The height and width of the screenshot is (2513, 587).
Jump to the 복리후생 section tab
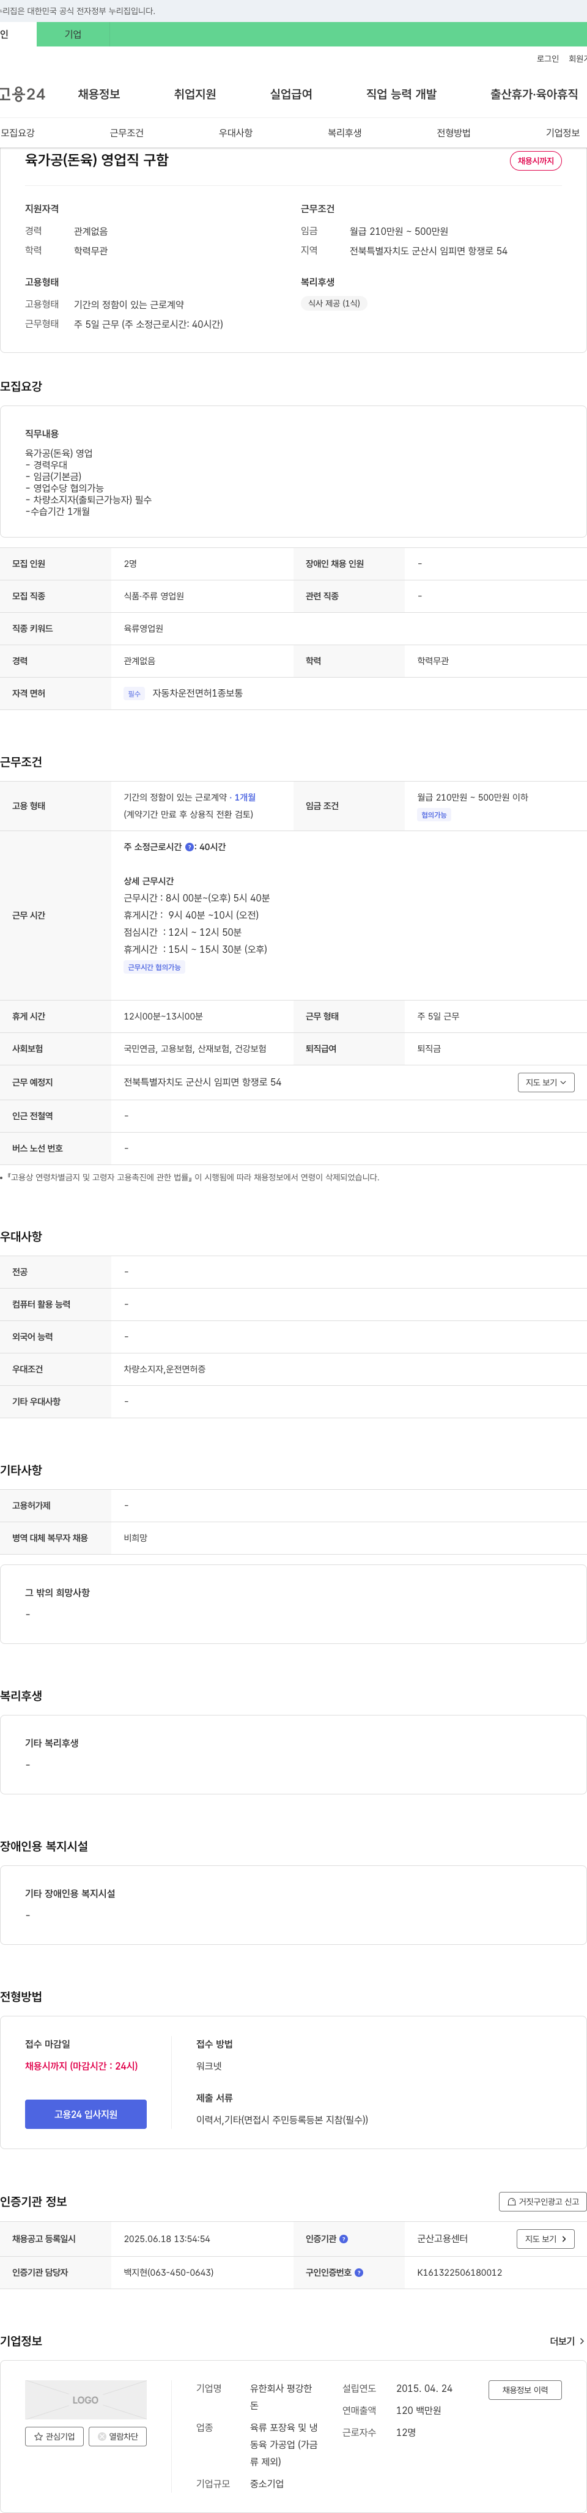point(344,133)
